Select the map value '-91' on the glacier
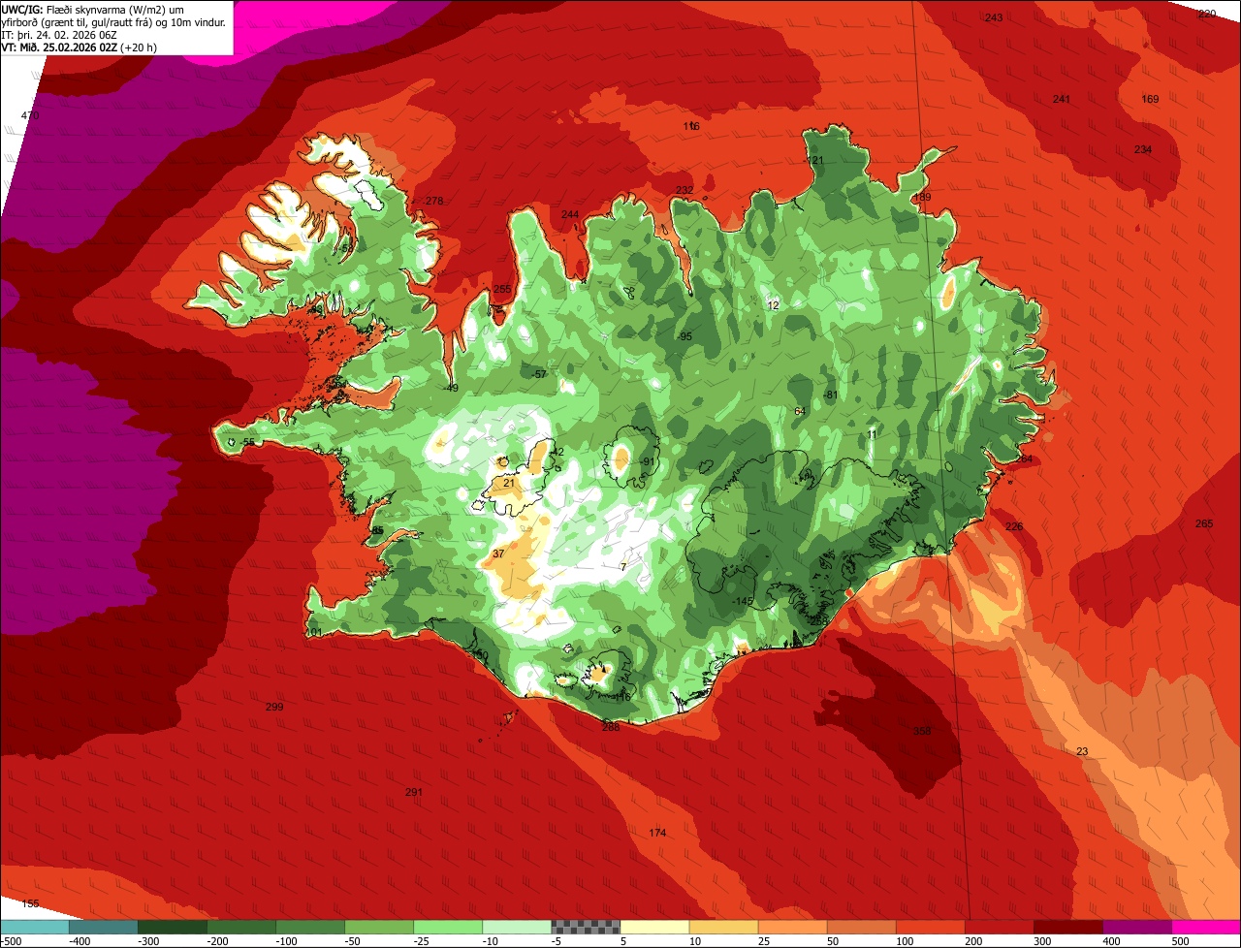The width and height of the screenshot is (1241, 948). (647, 462)
